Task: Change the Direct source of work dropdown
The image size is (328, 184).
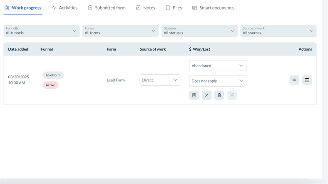Action: [x=160, y=80]
